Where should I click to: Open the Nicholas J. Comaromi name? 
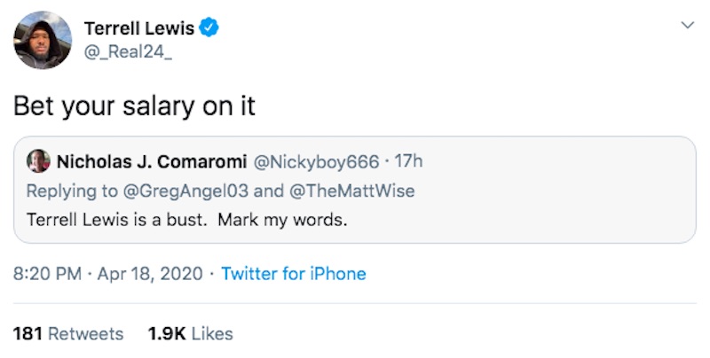pyautogui.click(x=152, y=161)
